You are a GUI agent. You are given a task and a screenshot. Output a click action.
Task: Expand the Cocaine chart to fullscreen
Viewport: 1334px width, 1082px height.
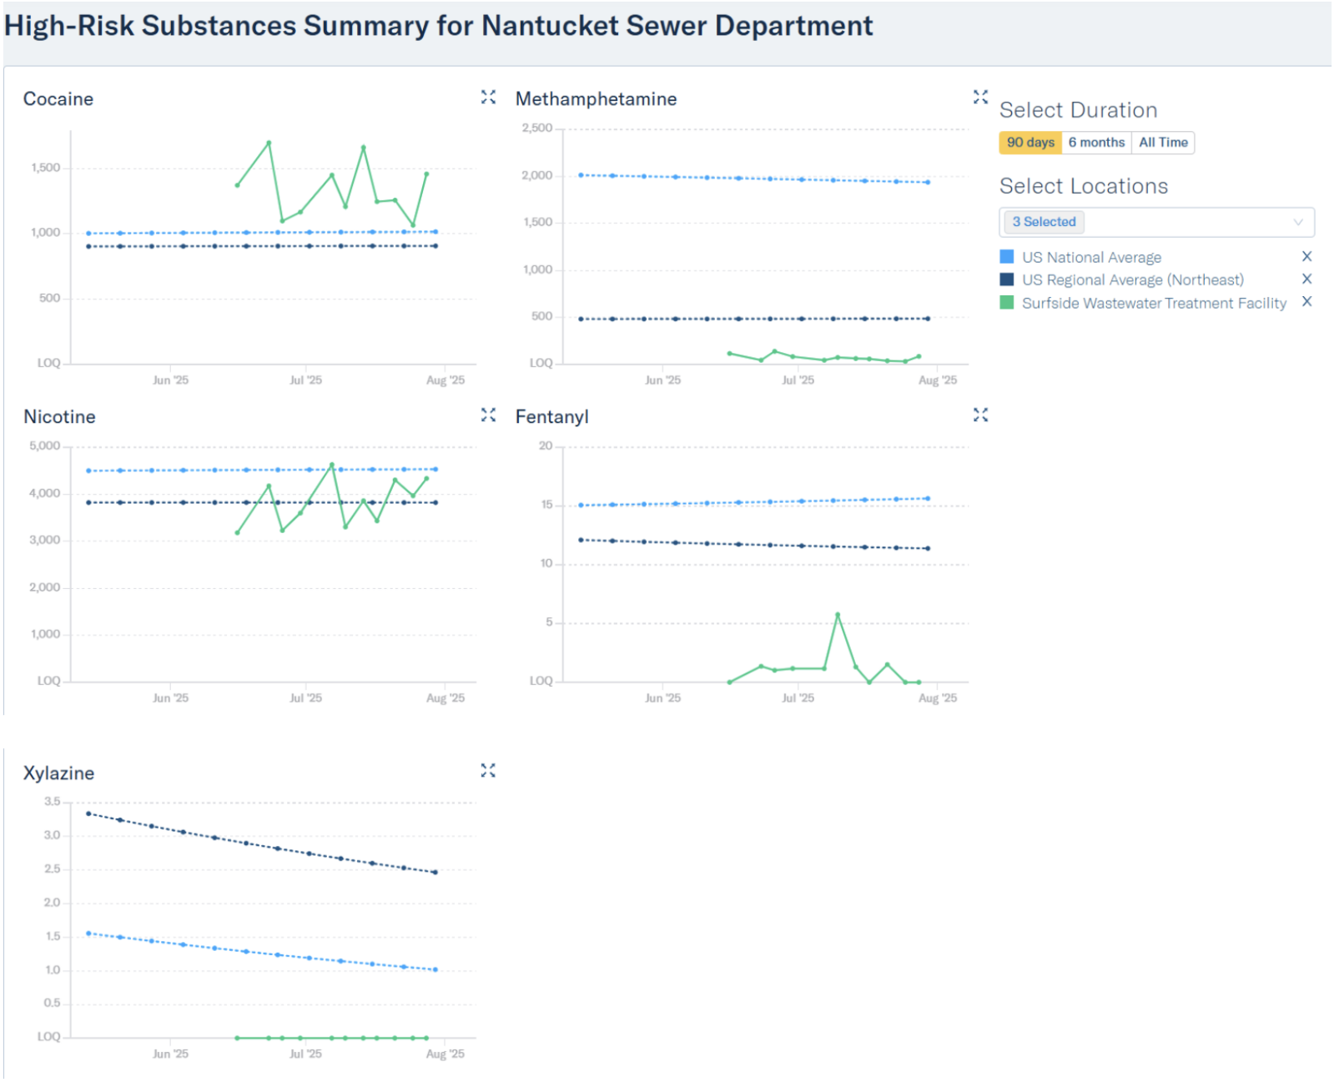pyautogui.click(x=488, y=98)
